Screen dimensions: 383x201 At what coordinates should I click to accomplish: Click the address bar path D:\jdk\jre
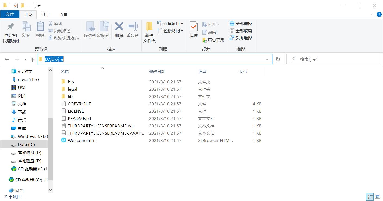coord(54,59)
